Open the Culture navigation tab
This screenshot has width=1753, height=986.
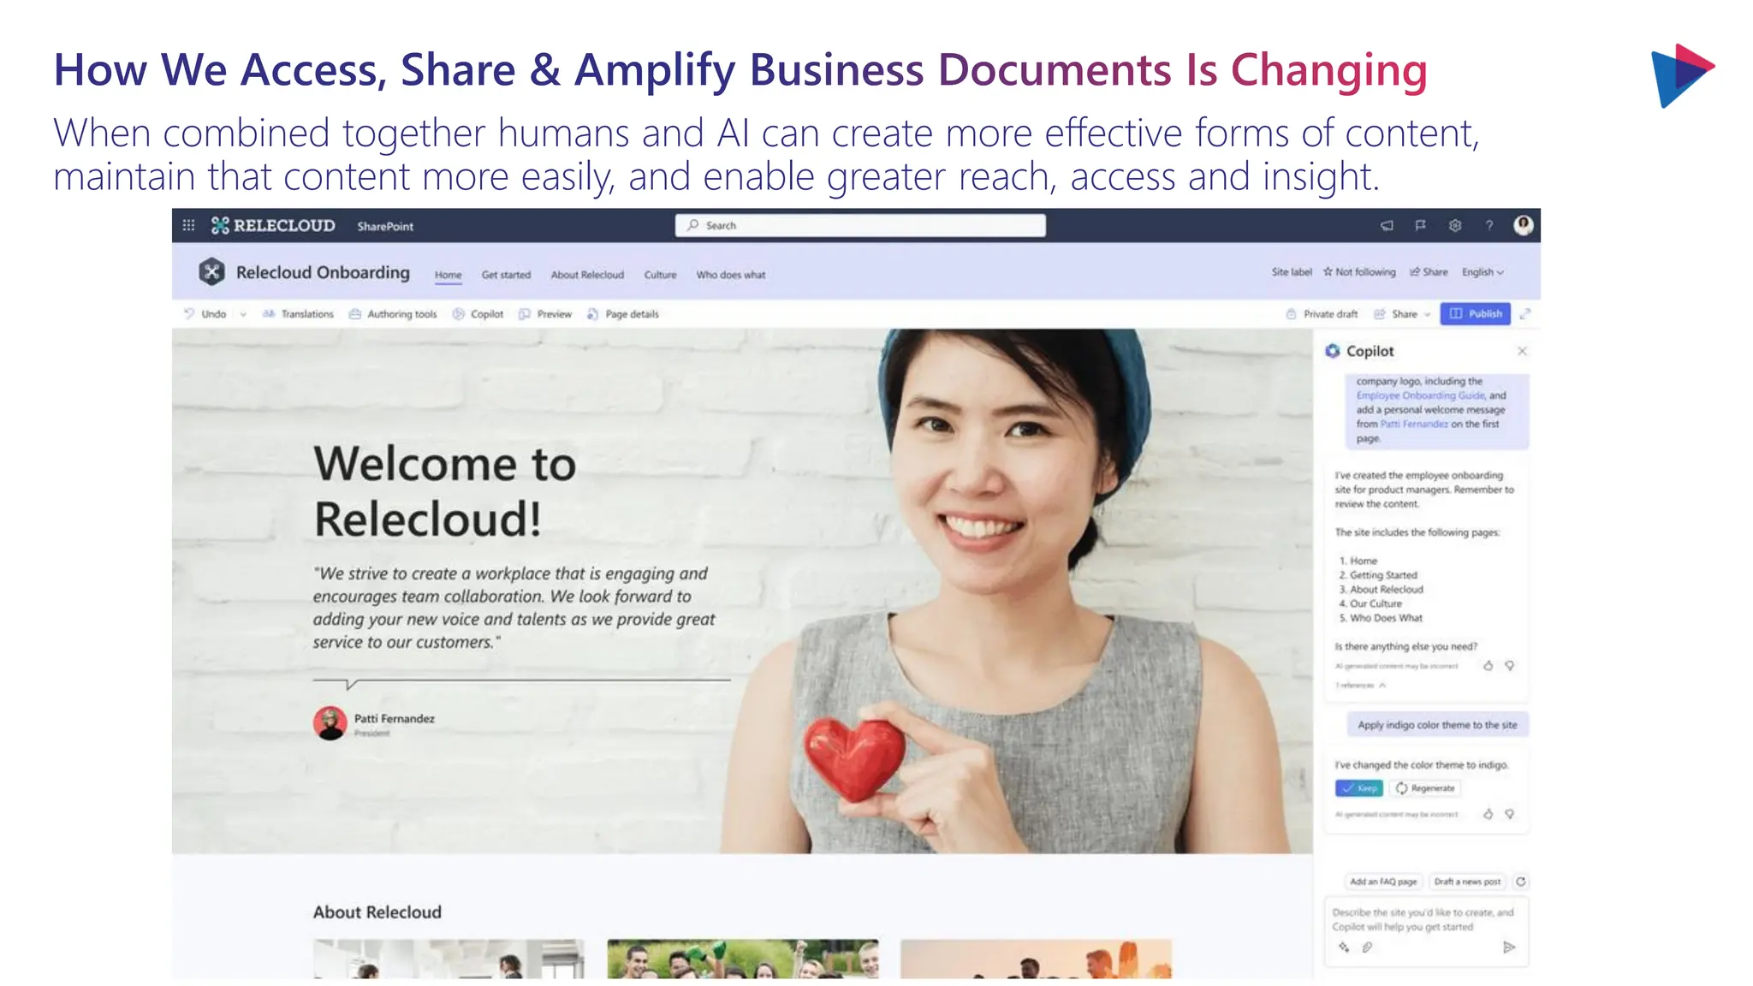pyautogui.click(x=660, y=275)
